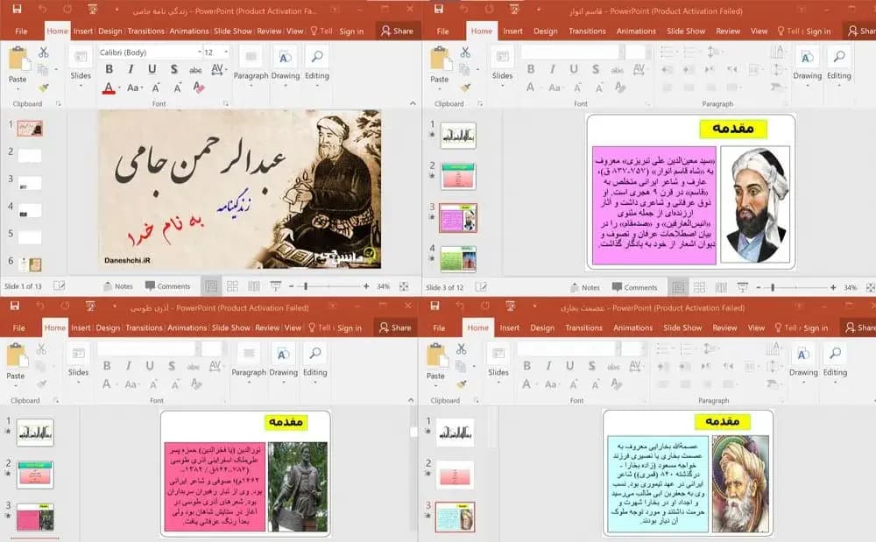Click Sign in link in the top-right window
The image size is (876, 542).
pos(818,32)
